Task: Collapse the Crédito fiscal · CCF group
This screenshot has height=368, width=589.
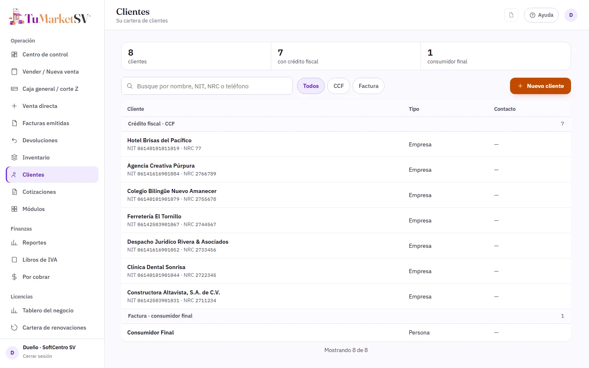Action: (346, 124)
